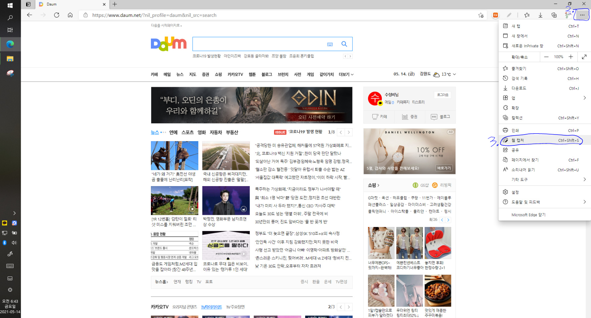Click the address bar URL
This screenshot has height=318, width=591.
(x=154, y=15)
